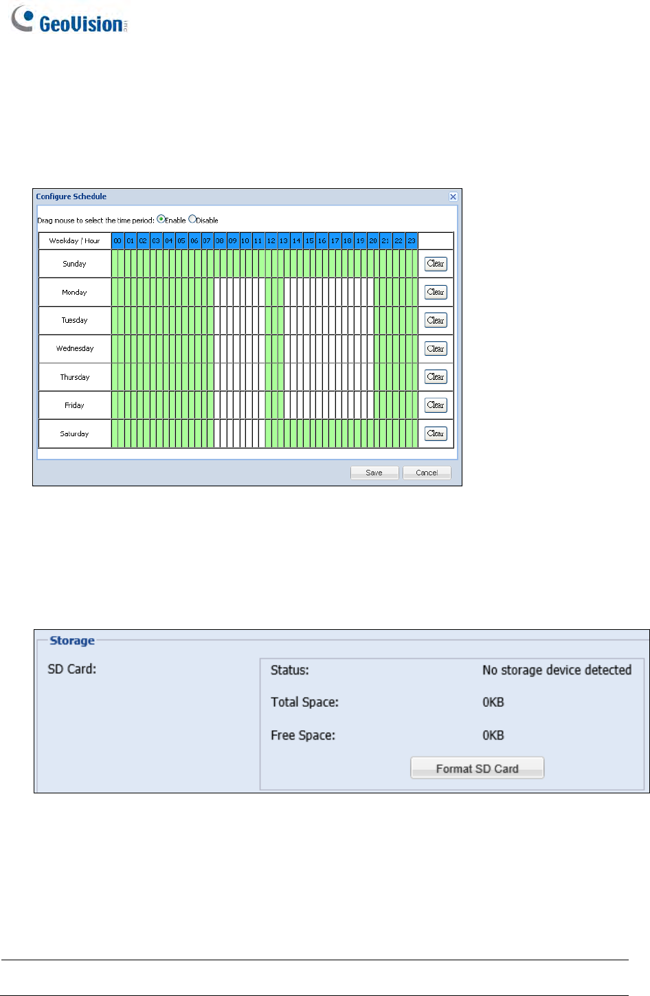
Task: Clear the Thursday schedule row
Action: 436,377
